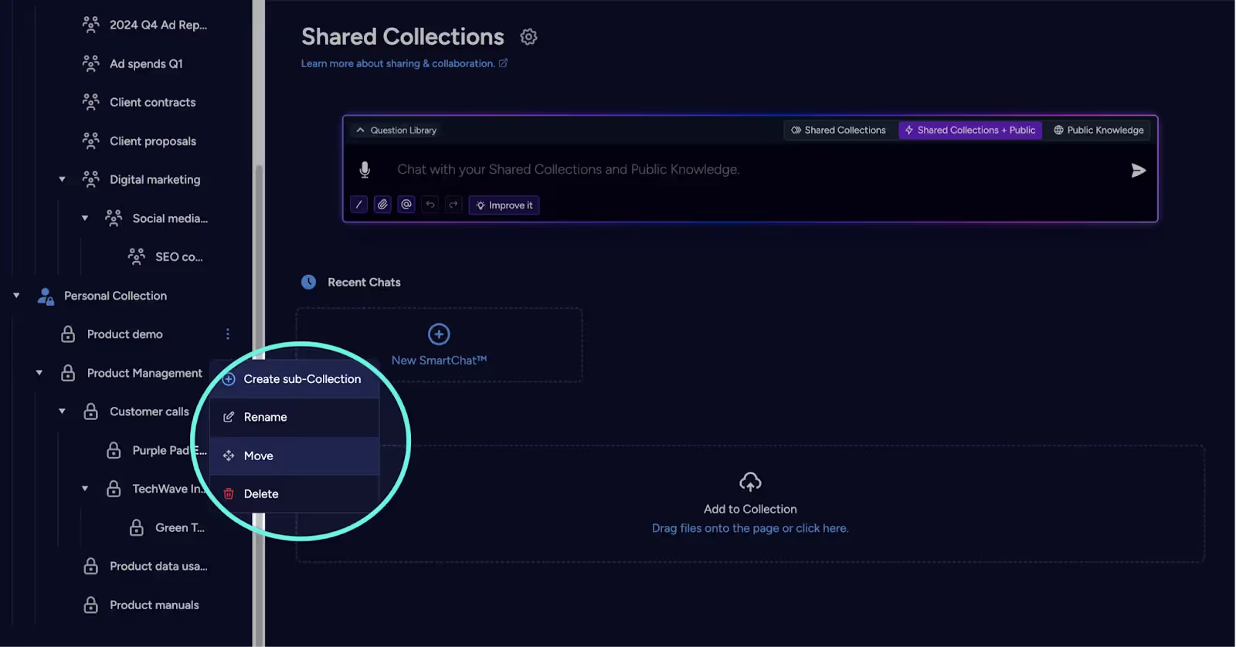
Task: Click the lock icon beside Product manuals
Action: click(x=90, y=605)
